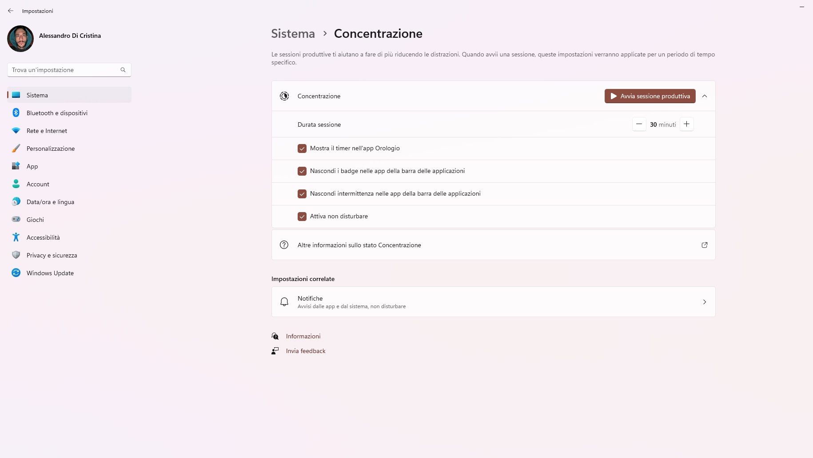Viewport: 813px width, 458px height.
Task: Uncheck Mostra il timer nell'app Orologio
Action: pos(302,149)
